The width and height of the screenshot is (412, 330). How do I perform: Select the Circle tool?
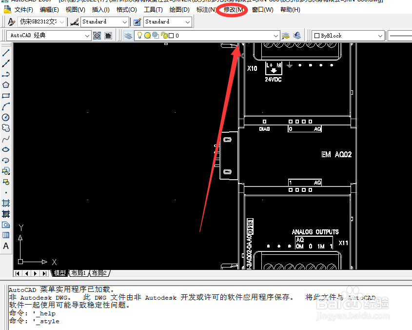[x=6, y=117]
